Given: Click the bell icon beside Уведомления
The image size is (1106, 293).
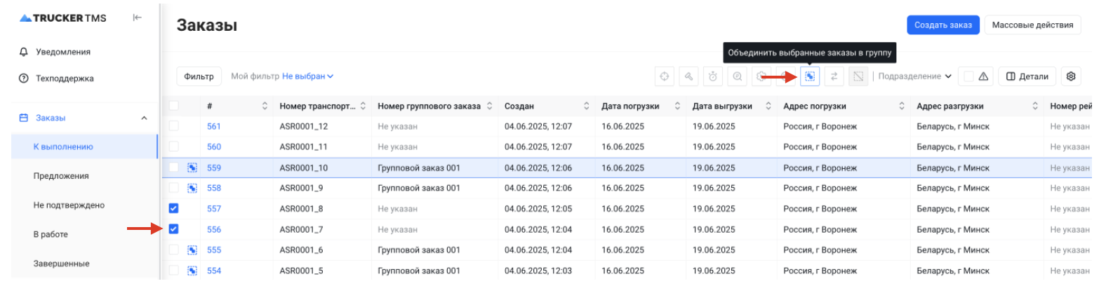Looking at the screenshot, I should [x=24, y=52].
